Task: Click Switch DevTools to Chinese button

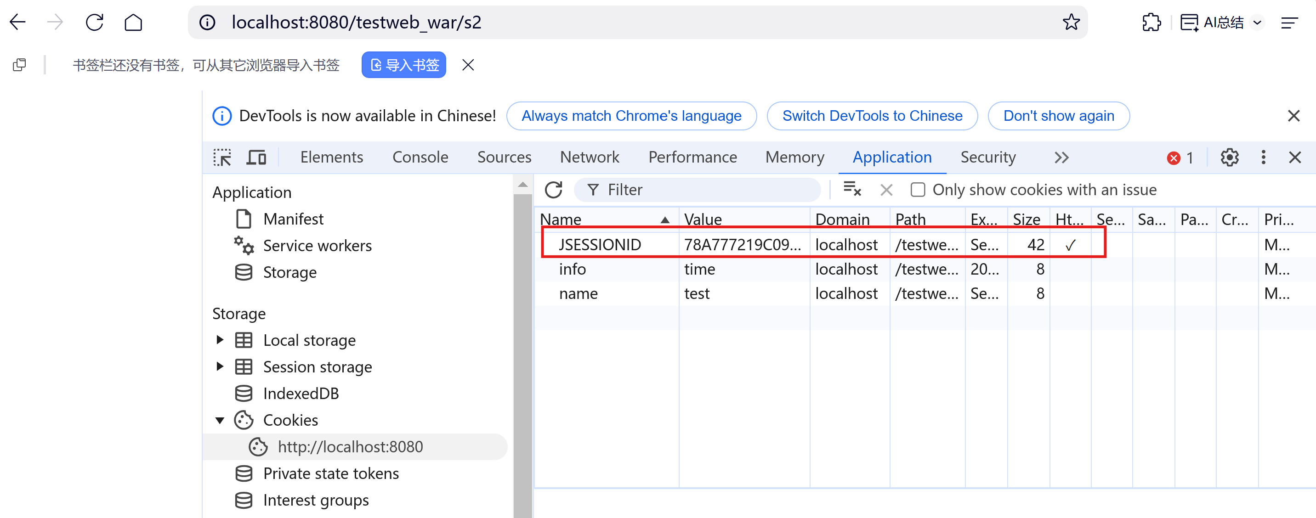Action: (872, 116)
